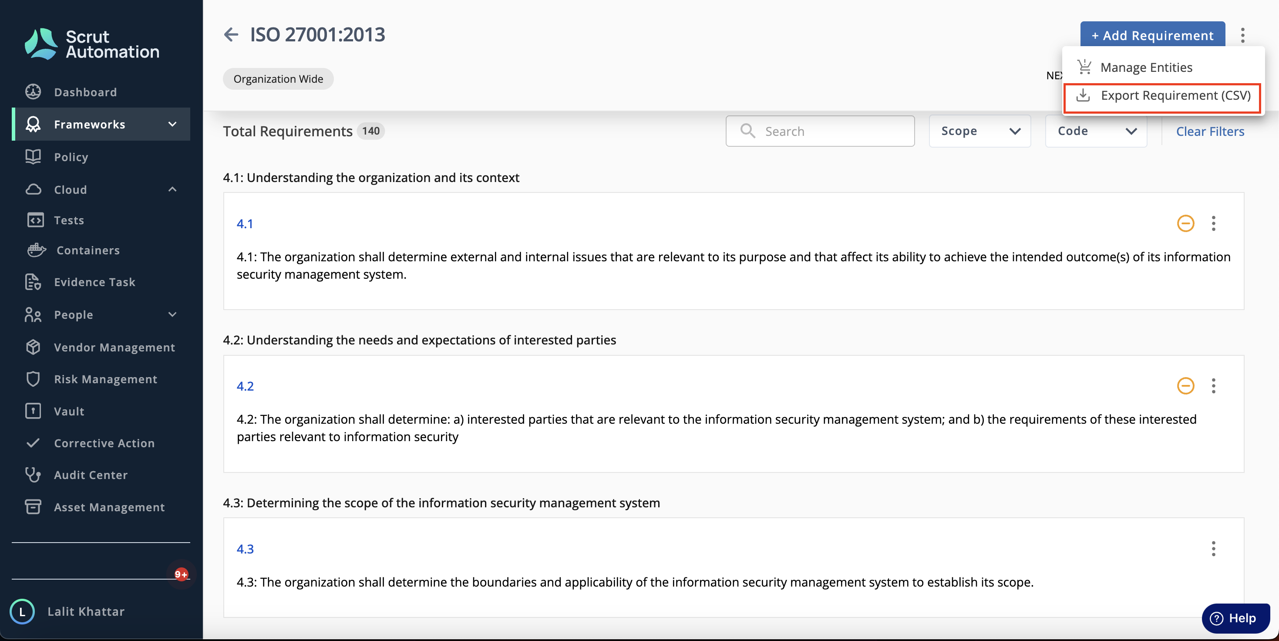Click the Risk Management shield icon
The height and width of the screenshot is (641, 1279).
click(x=33, y=379)
